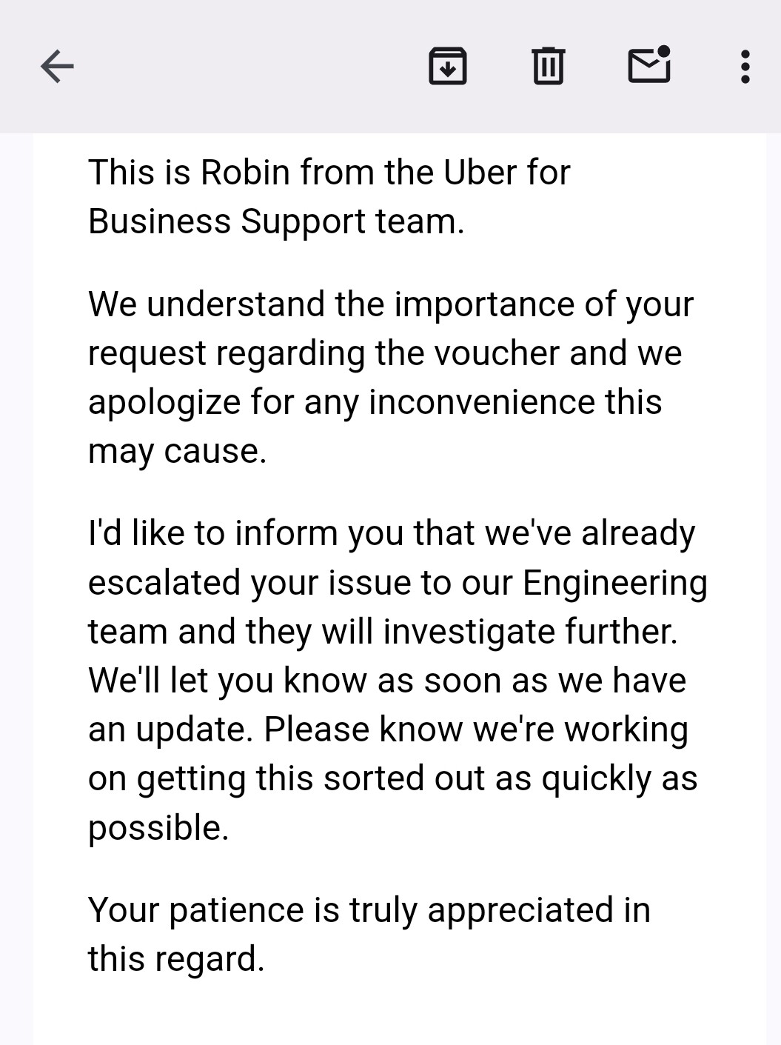Tap the left-pointing back arrow
Viewport: 781px width, 1045px height.
point(56,66)
